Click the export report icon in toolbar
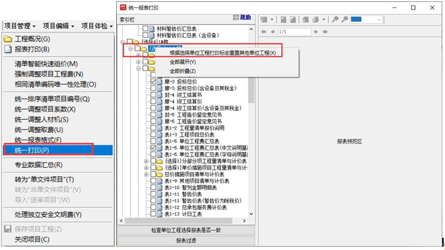This screenshot has width=445, height=250. click(264, 20)
